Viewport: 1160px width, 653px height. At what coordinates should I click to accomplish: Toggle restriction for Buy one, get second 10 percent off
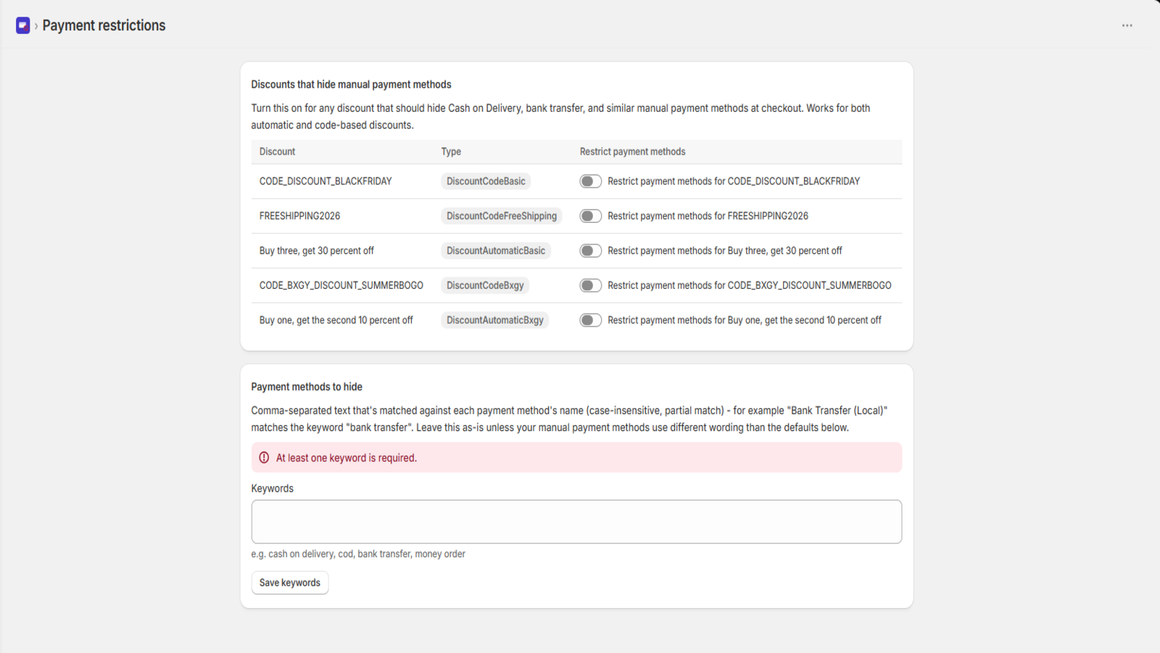coord(590,321)
